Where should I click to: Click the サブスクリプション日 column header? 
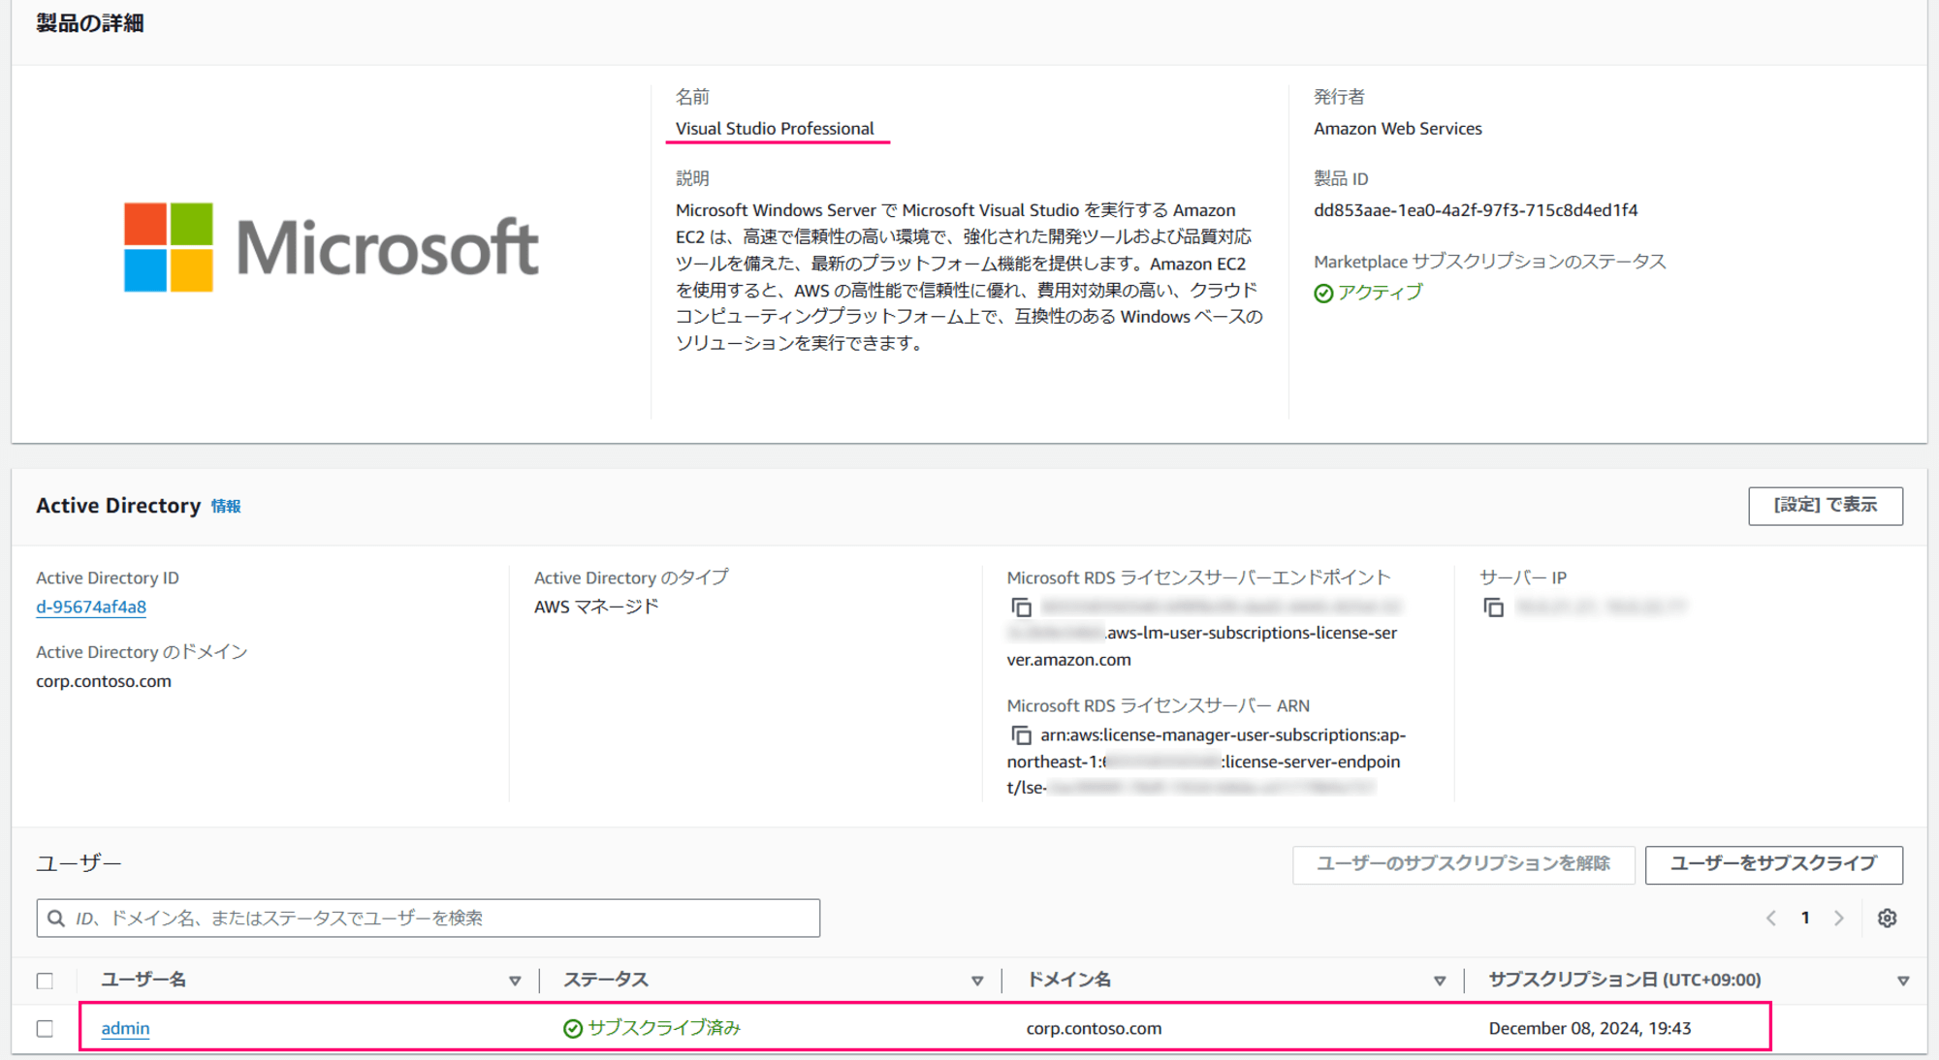[x=1625, y=980]
